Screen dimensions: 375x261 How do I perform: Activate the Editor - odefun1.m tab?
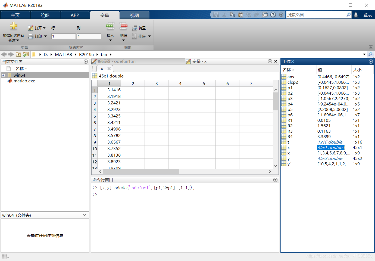[x=138, y=61]
